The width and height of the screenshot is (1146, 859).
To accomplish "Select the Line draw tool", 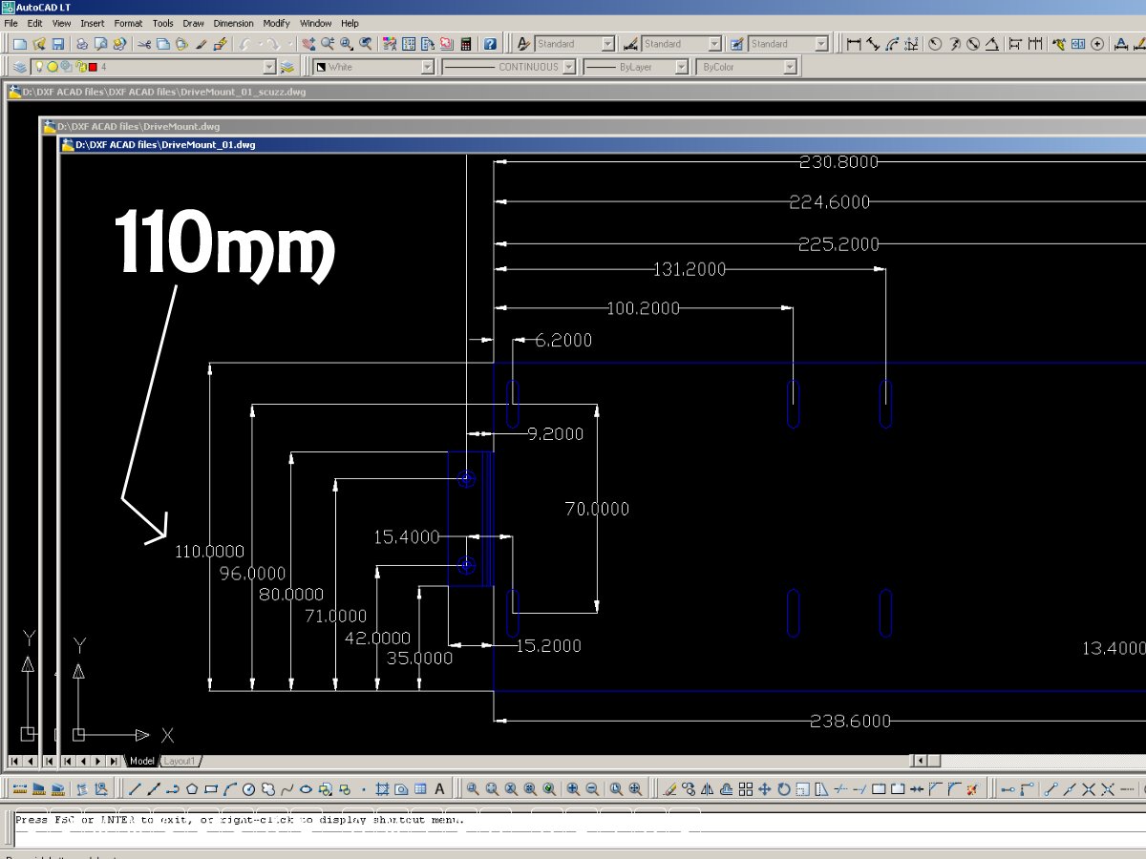I will (135, 789).
